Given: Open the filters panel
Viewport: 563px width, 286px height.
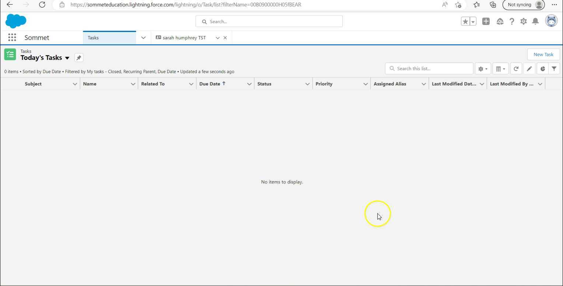Looking at the screenshot, I should pos(554,68).
